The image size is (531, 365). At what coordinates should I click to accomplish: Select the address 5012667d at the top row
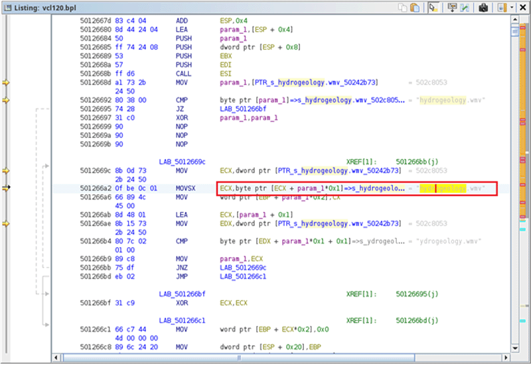click(96, 21)
